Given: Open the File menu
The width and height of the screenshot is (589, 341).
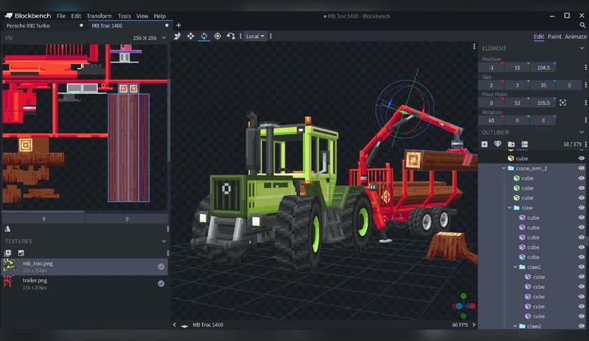Looking at the screenshot, I should (61, 15).
